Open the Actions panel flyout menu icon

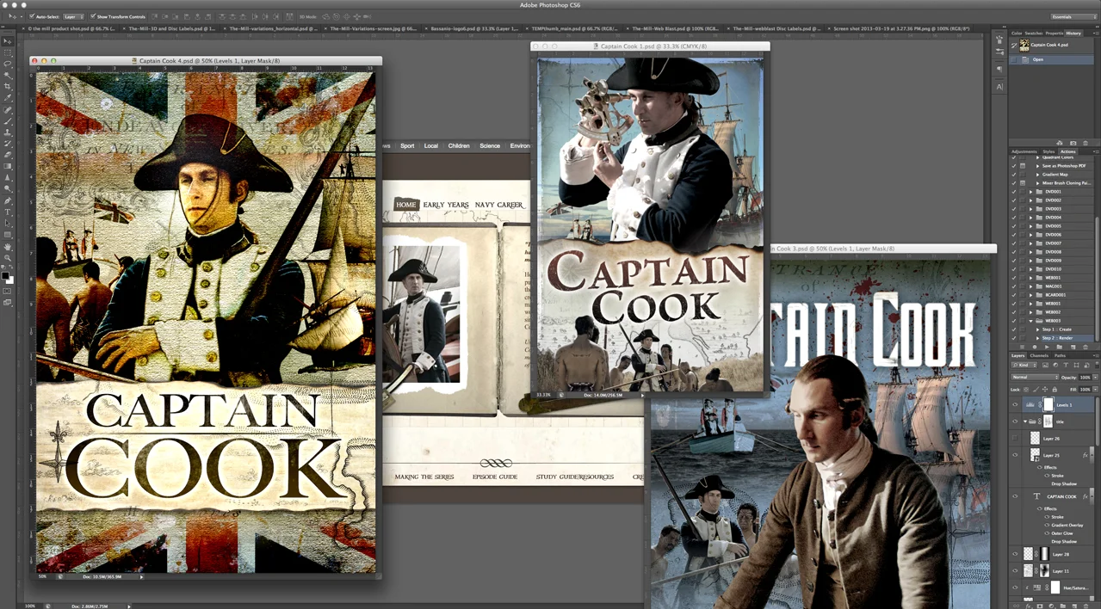tap(1095, 151)
